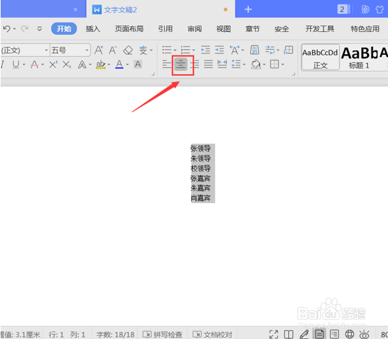388x339 pixels.
Task: Toggle eye protection mode icon
Action: click(365, 334)
